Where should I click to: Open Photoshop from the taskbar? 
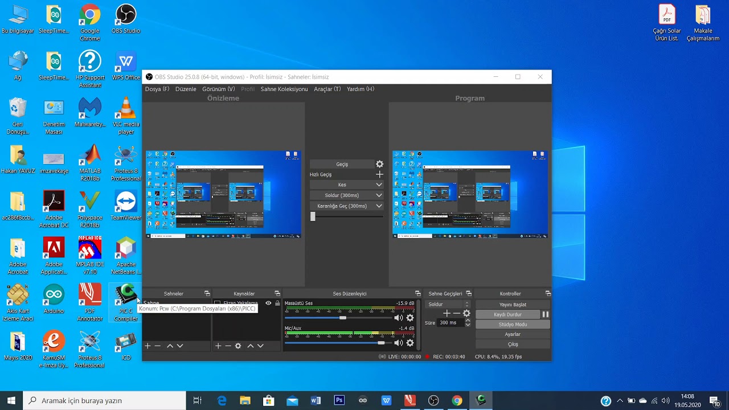pyautogui.click(x=339, y=400)
